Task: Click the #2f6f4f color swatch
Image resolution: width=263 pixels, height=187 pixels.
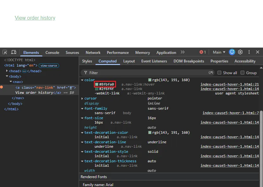Action: point(97,89)
